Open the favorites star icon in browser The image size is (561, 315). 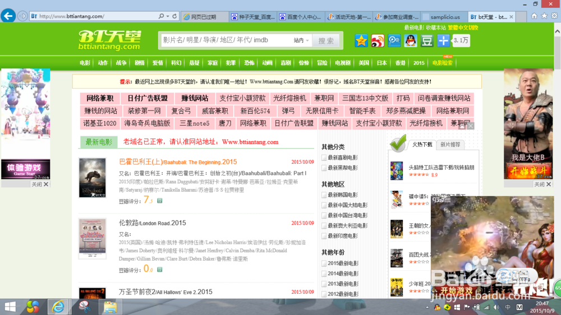pos(544,16)
